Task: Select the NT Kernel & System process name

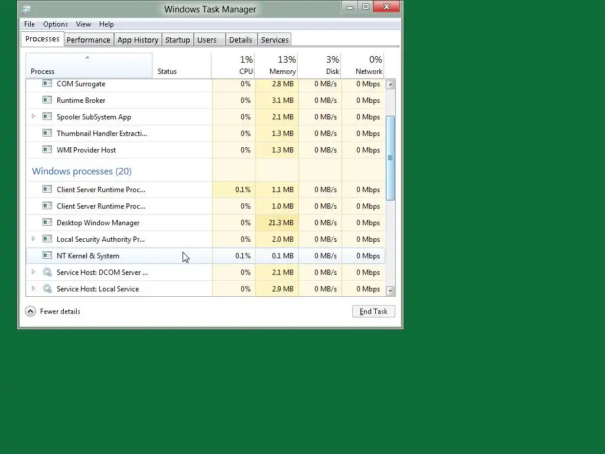Action: (x=88, y=256)
